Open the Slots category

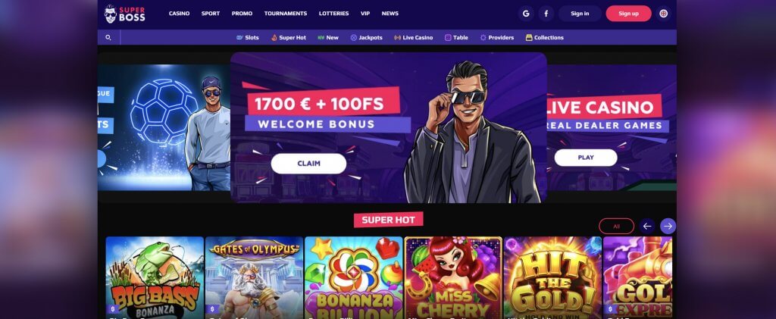point(248,38)
